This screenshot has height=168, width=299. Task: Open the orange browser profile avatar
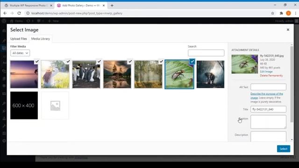pos(288,13)
